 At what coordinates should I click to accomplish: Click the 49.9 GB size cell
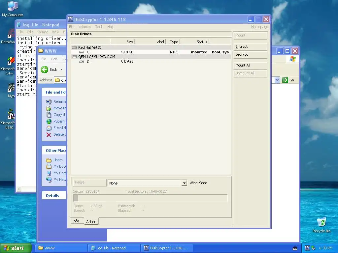127,52
